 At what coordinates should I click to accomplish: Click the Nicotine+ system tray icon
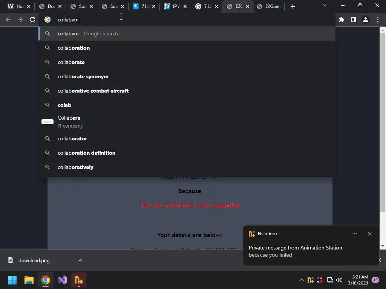[311, 280]
